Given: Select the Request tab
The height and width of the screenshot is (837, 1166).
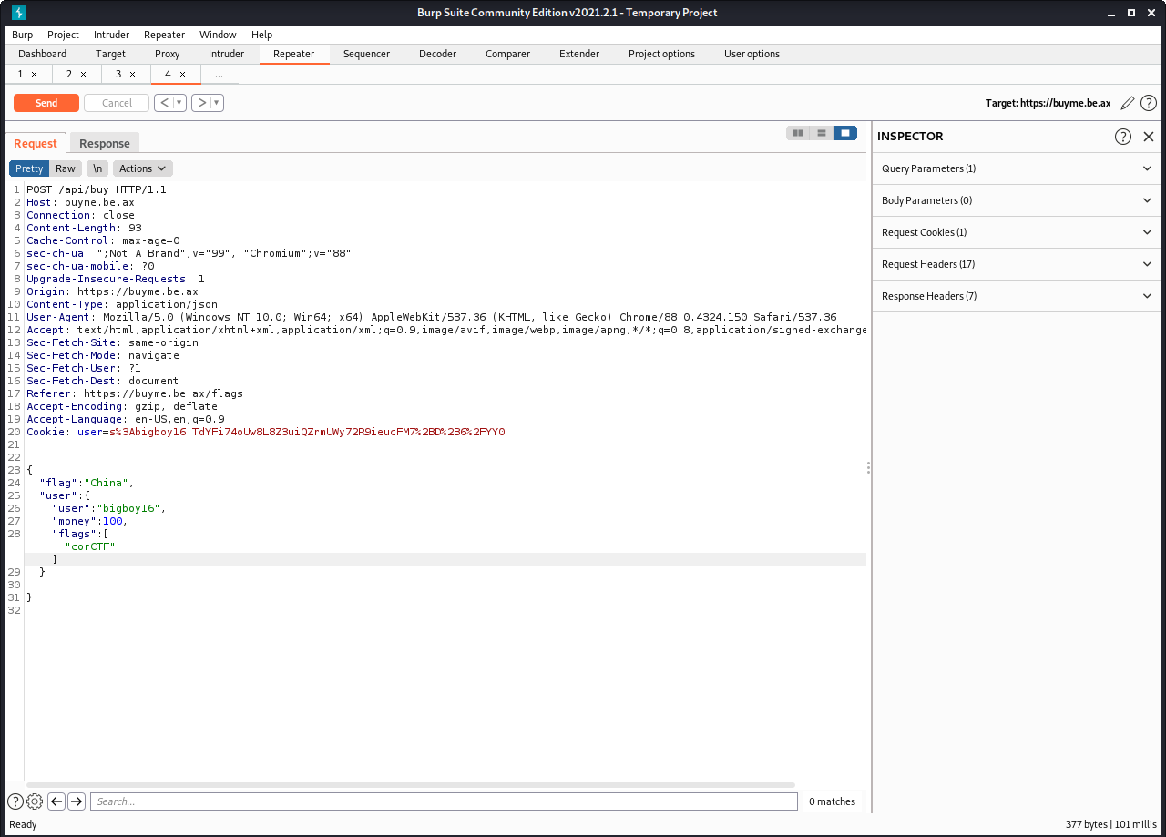Looking at the screenshot, I should [x=36, y=143].
